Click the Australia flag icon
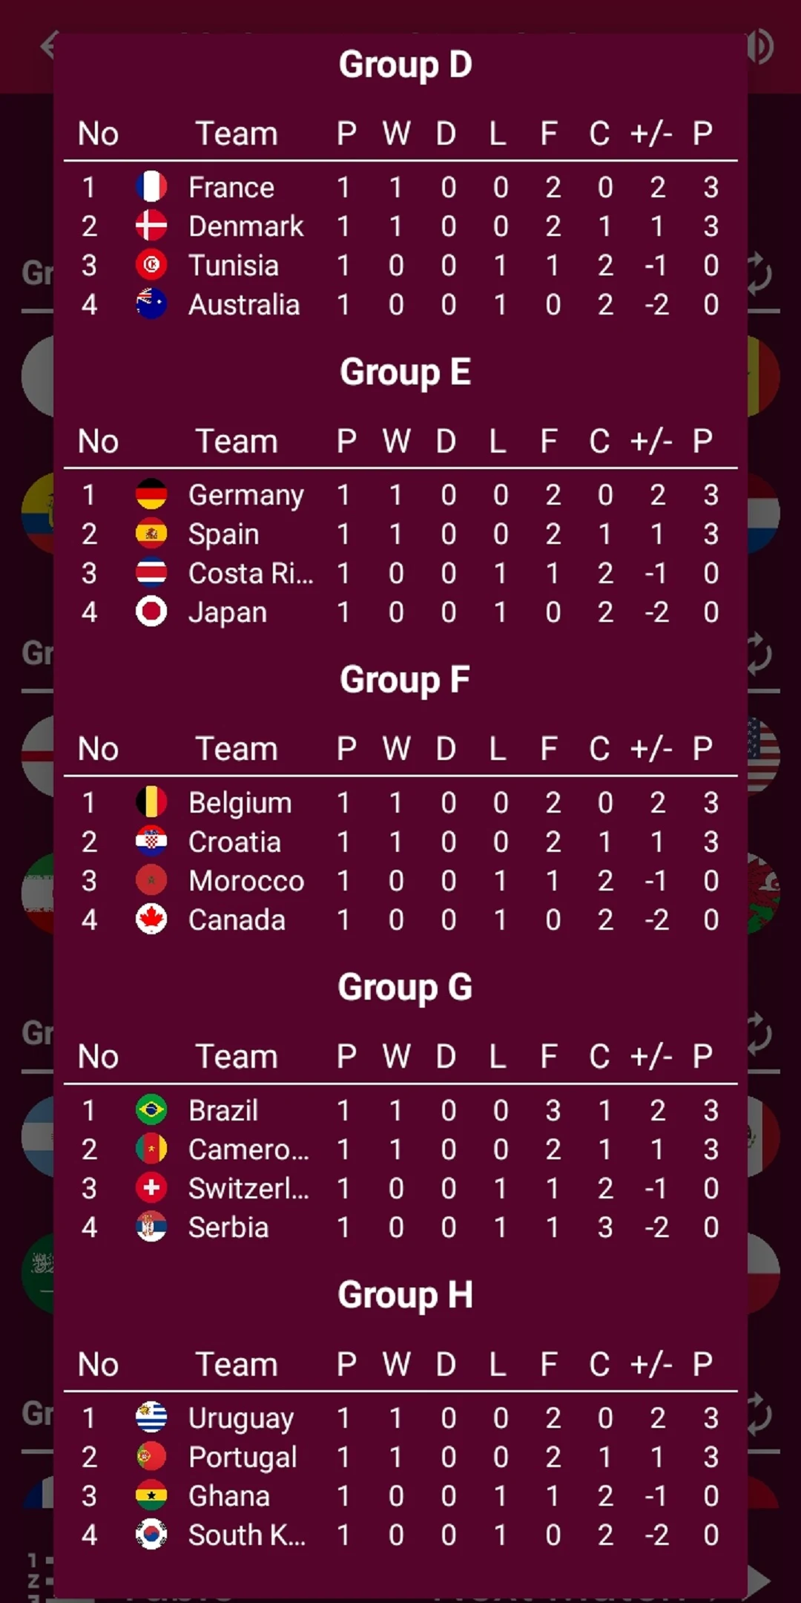 (x=151, y=304)
